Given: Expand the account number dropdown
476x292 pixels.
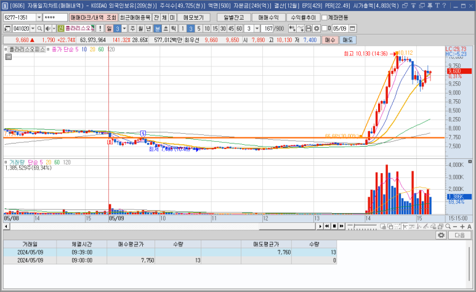Looking at the screenshot, I should [x=39, y=18].
